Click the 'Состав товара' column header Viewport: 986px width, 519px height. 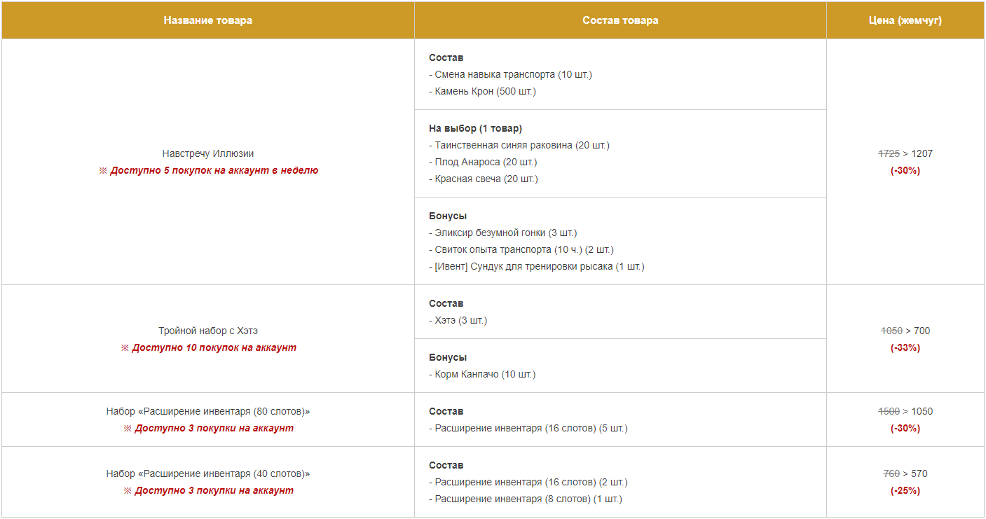pyautogui.click(x=620, y=20)
